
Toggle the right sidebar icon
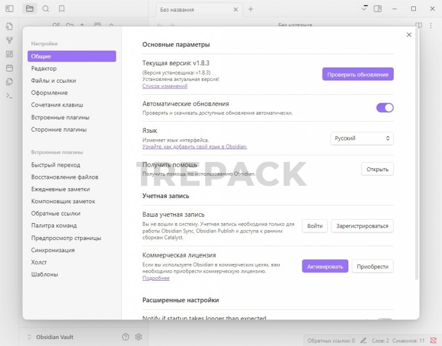pyautogui.click(x=378, y=9)
